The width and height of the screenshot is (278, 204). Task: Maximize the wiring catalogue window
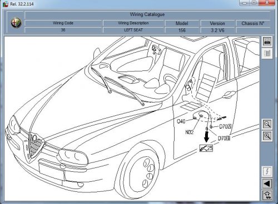tap(254, 3)
